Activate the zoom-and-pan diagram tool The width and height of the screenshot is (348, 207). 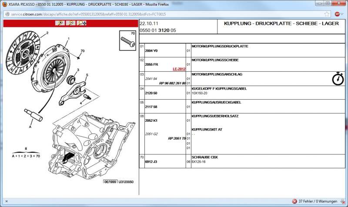(82, 23)
